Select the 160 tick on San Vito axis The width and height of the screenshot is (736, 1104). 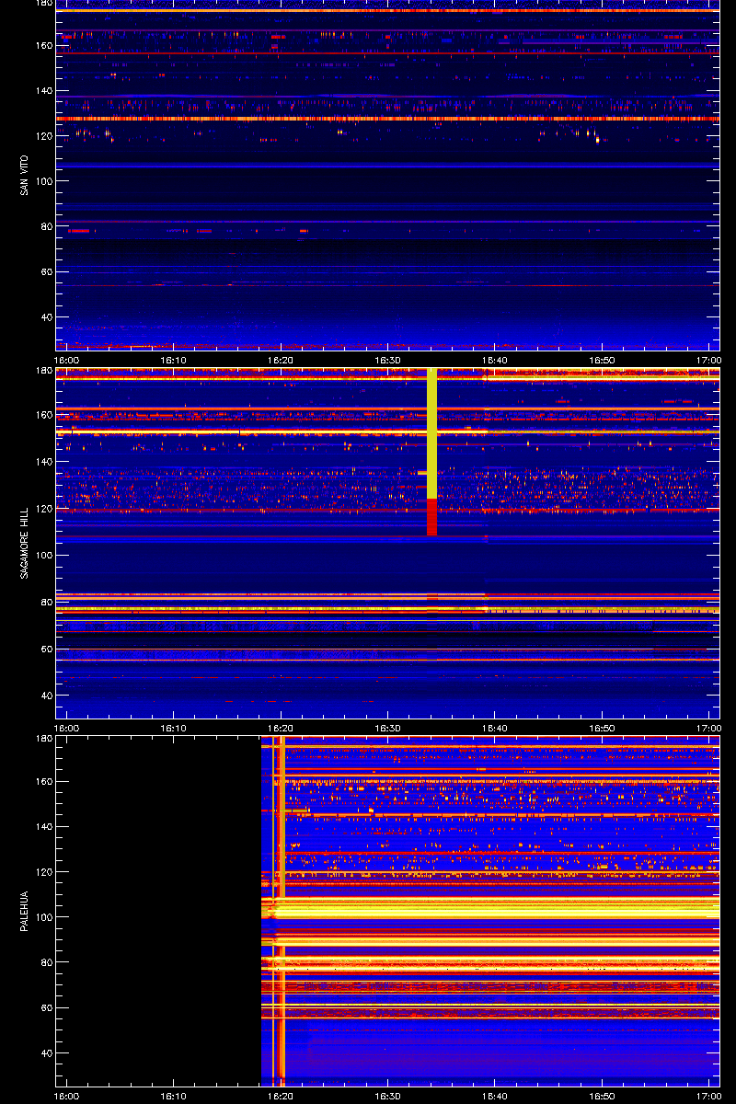coord(43,45)
